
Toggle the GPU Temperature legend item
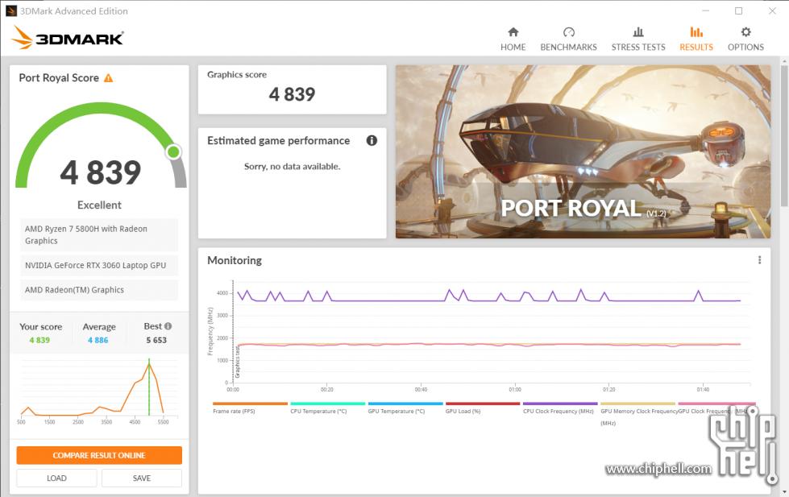coord(405,408)
